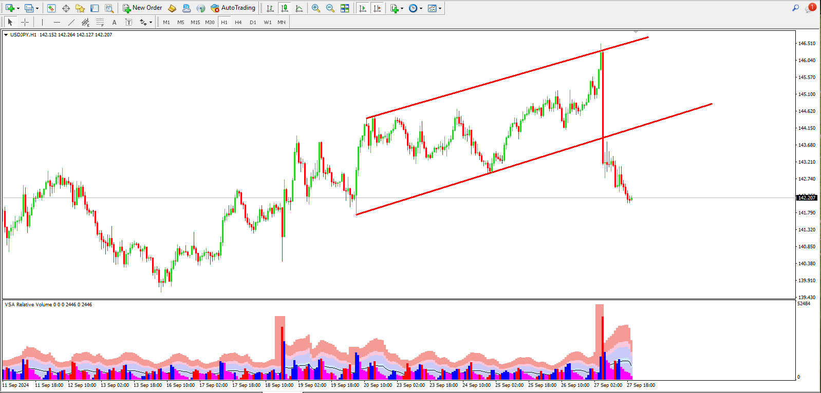Click the Signals icon
The image size is (821, 393).
201,8
